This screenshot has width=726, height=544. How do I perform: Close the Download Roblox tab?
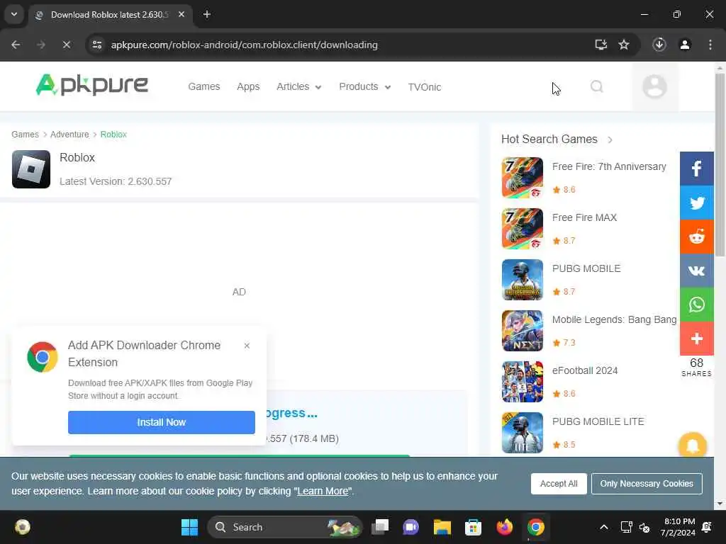tap(181, 14)
